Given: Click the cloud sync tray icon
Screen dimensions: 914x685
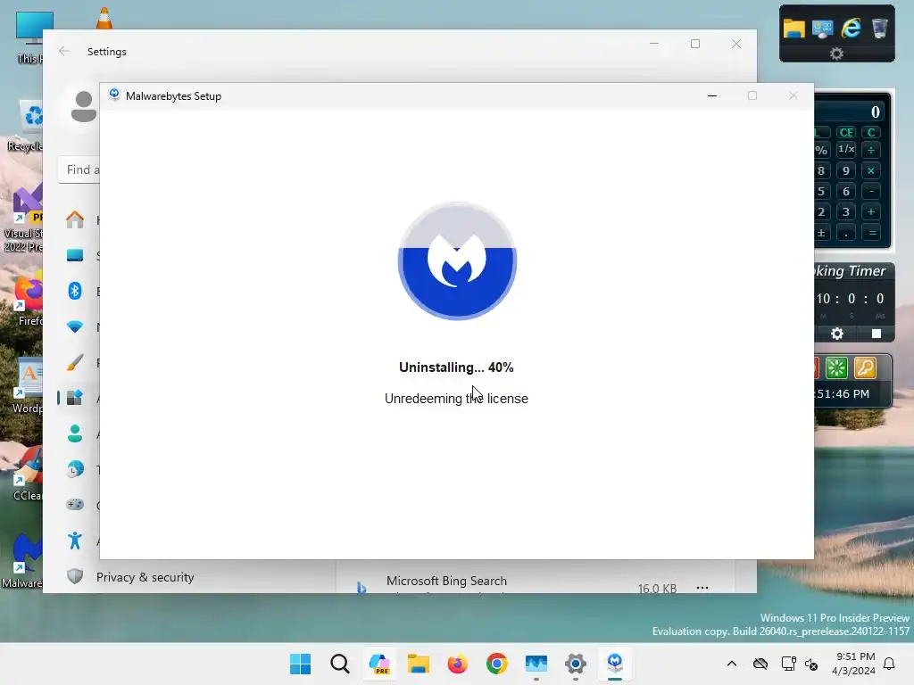Looking at the screenshot, I should 760,664.
